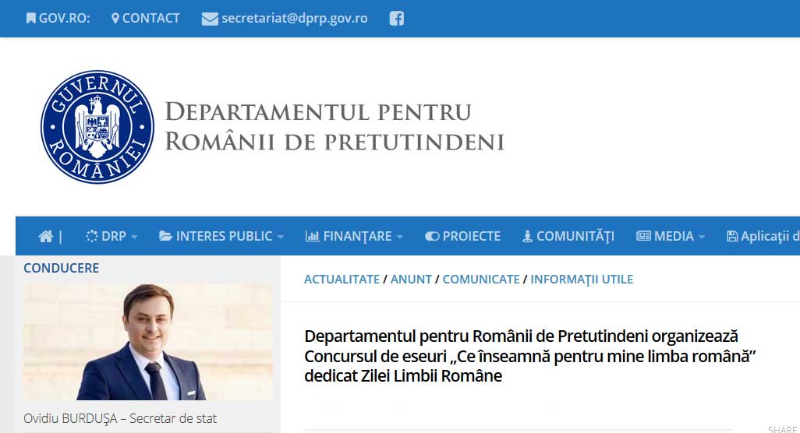Open the Aplicații menu item
800x433 pixels.
point(770,237)
